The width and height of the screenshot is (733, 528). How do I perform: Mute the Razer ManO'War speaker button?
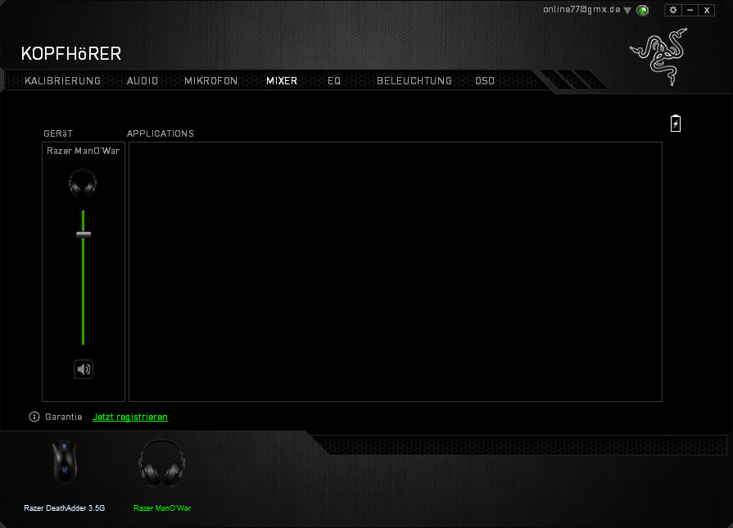click(84, 369)
